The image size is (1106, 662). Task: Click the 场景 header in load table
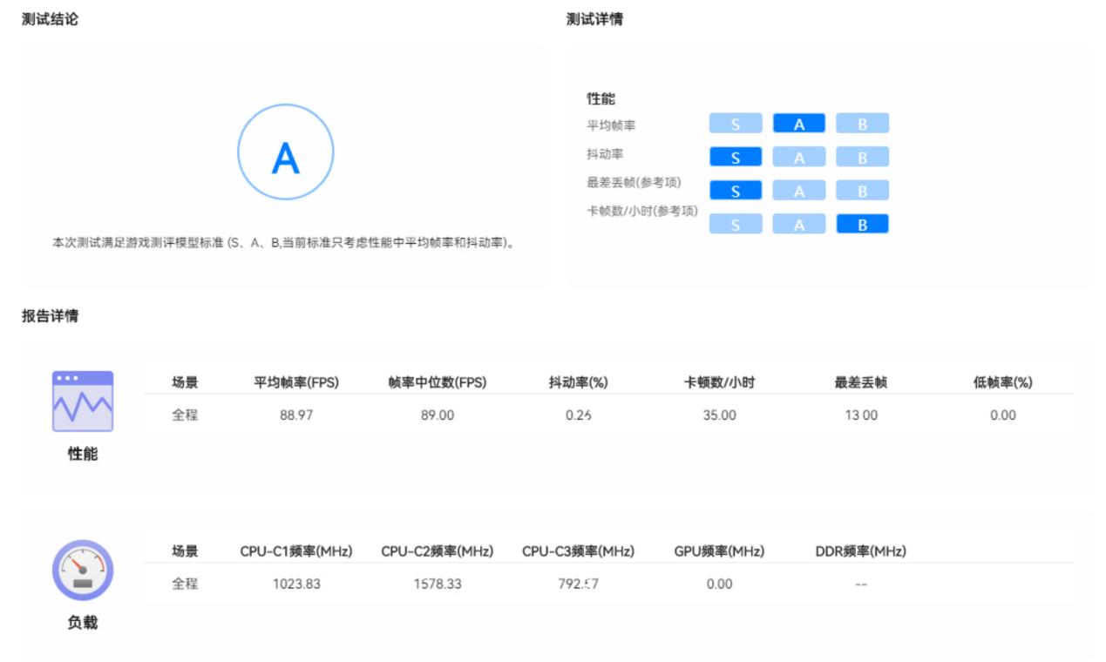tap(185, 551)
